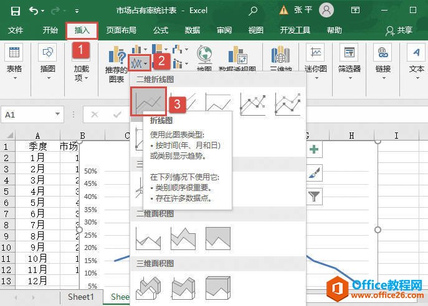Screen dimensions: 428x306
Task: Click the previous sheet navigation arrow
Action: pyautogui.click(x=16, y=297)
